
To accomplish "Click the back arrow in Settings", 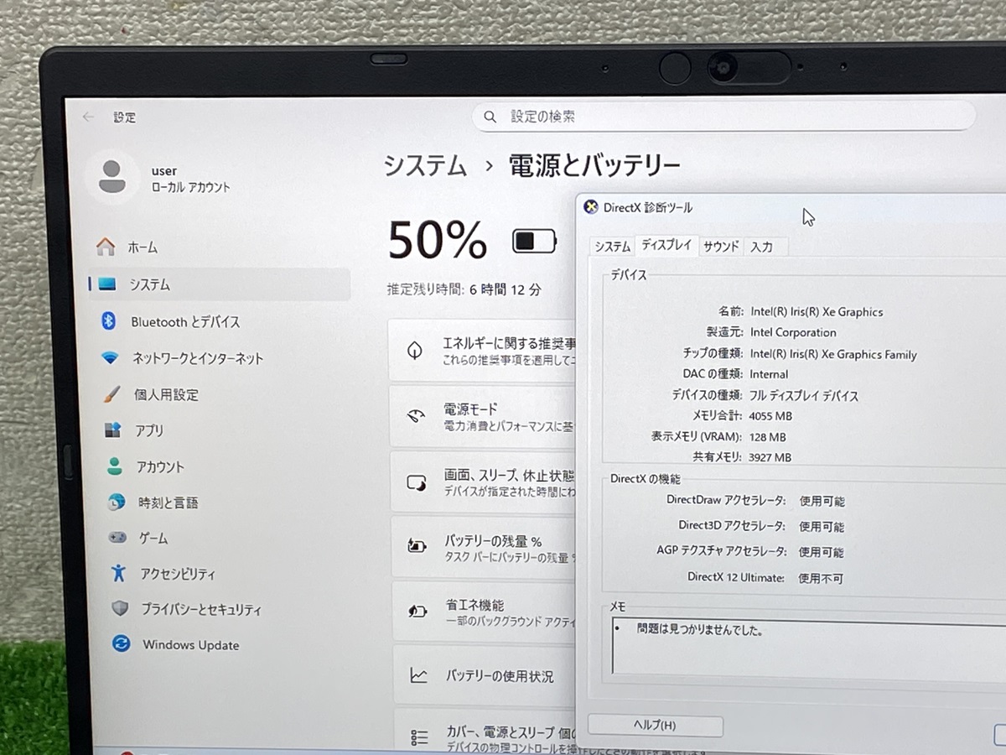I will point(88,117).
